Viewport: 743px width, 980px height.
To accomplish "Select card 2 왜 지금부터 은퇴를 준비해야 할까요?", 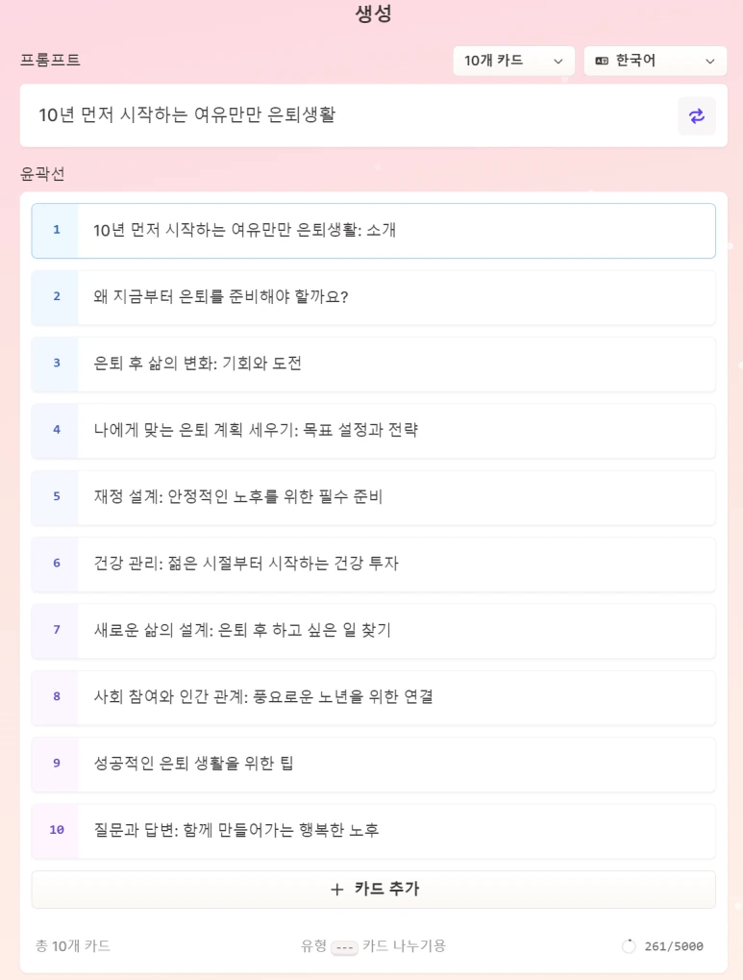I will (374, 297).
